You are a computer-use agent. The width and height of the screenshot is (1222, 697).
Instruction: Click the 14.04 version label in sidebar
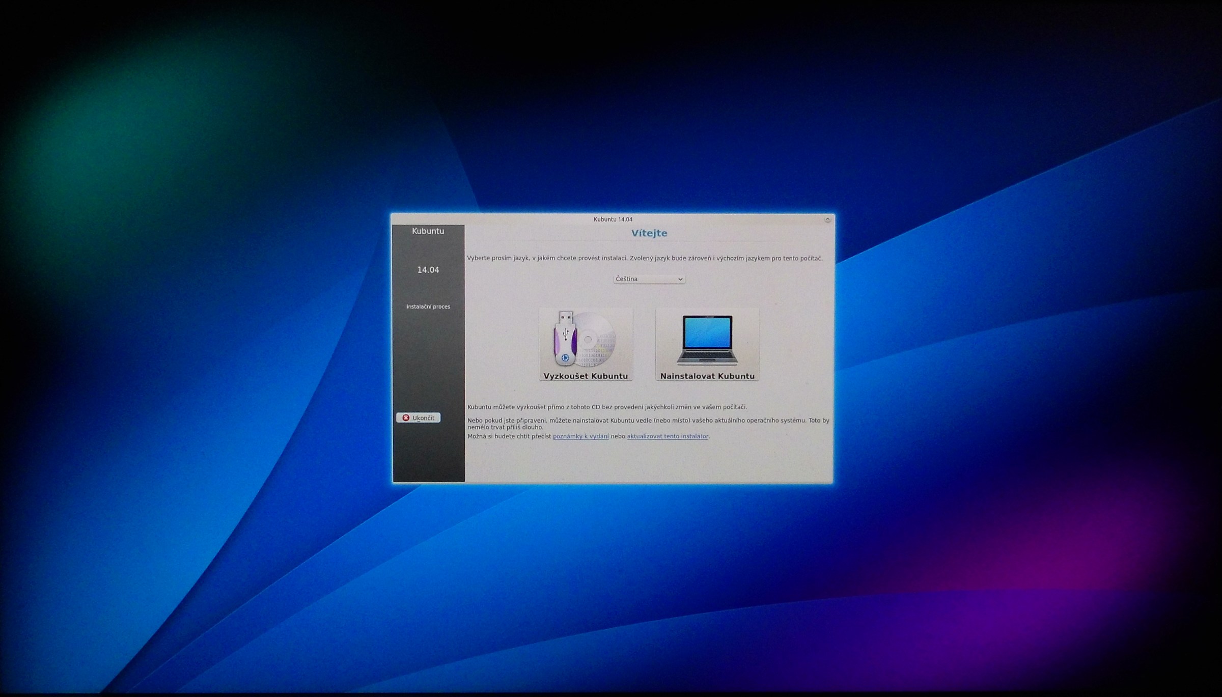tap(428, 270)
